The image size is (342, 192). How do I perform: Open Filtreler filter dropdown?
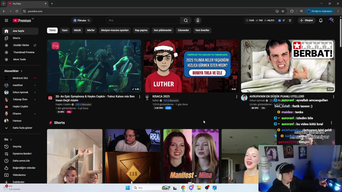[82, 20]
